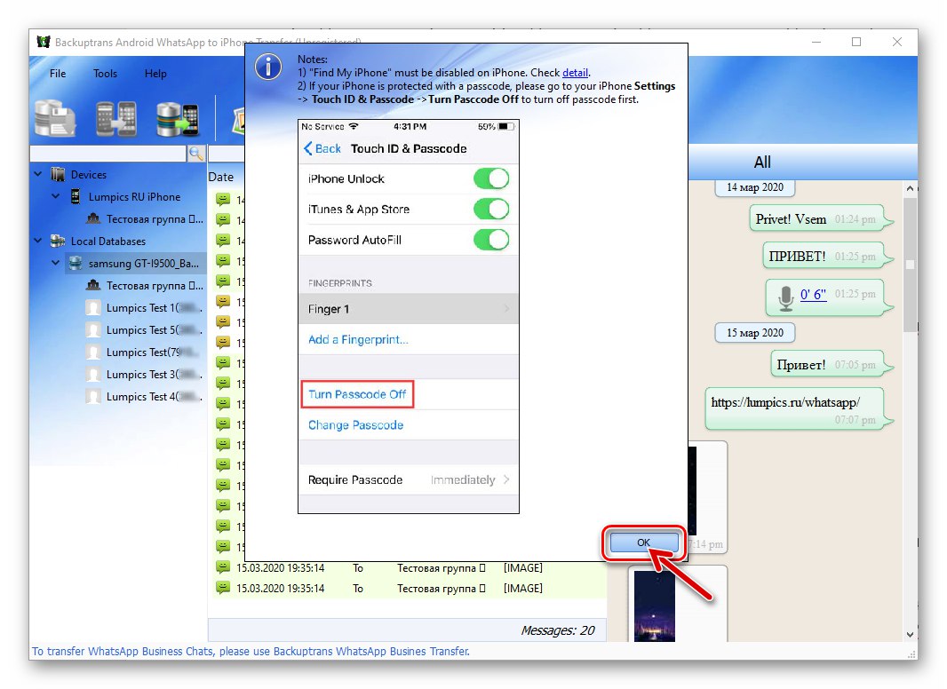Click the night sky image thumbnail
Viewport: 947px width, 689px height.
[x=654, y=607]
